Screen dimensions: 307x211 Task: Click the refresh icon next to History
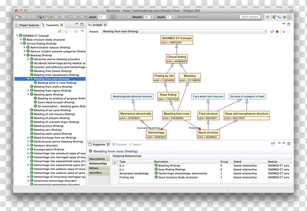tap(272, 31)
